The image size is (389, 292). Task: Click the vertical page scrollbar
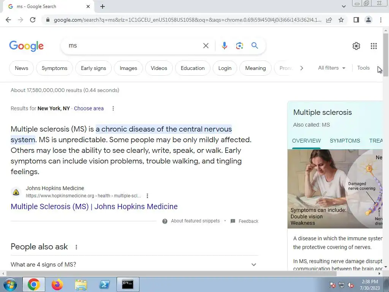[386, 55]
